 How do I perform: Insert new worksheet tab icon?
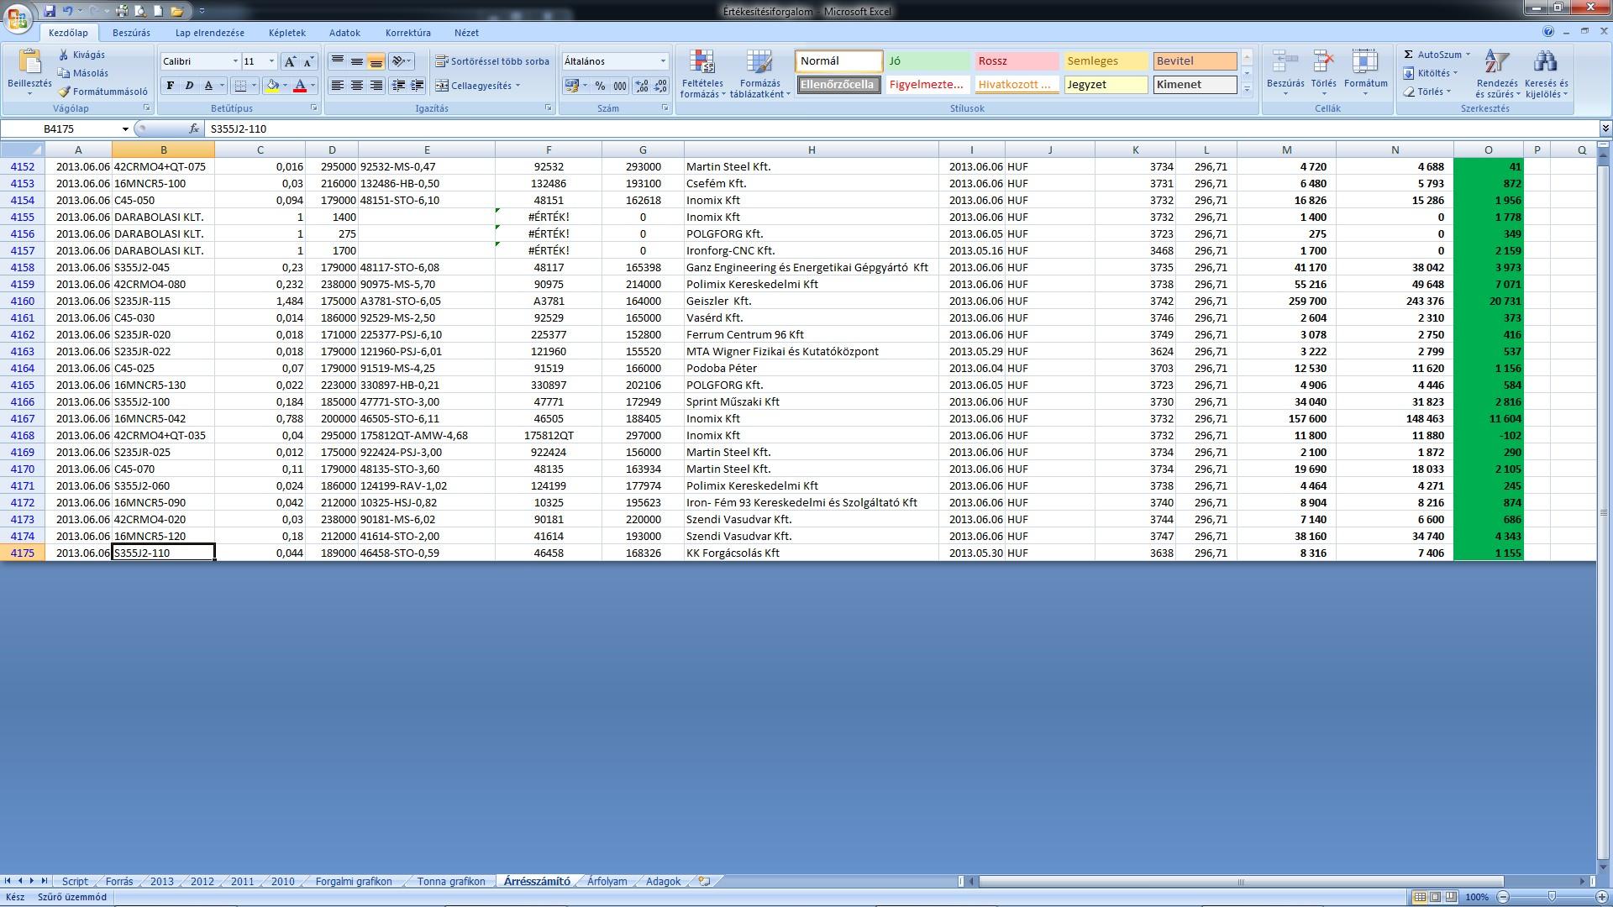click(x=704, y=881)
